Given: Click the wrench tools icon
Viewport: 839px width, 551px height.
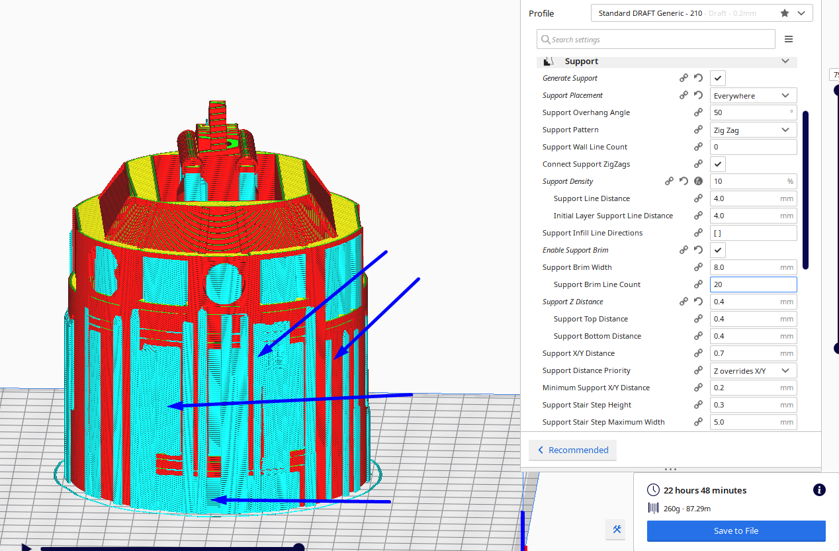Looking at the screenshot, I should [617, 529].
